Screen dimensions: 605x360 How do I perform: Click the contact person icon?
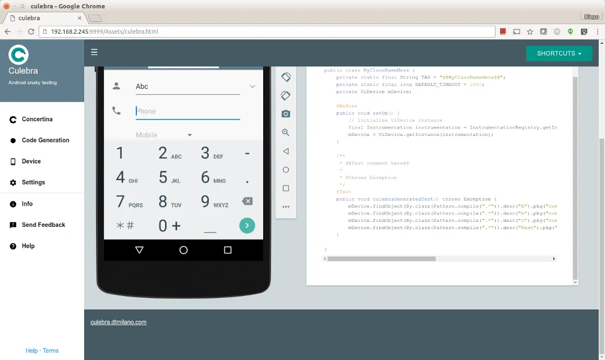tap(116, 86)
